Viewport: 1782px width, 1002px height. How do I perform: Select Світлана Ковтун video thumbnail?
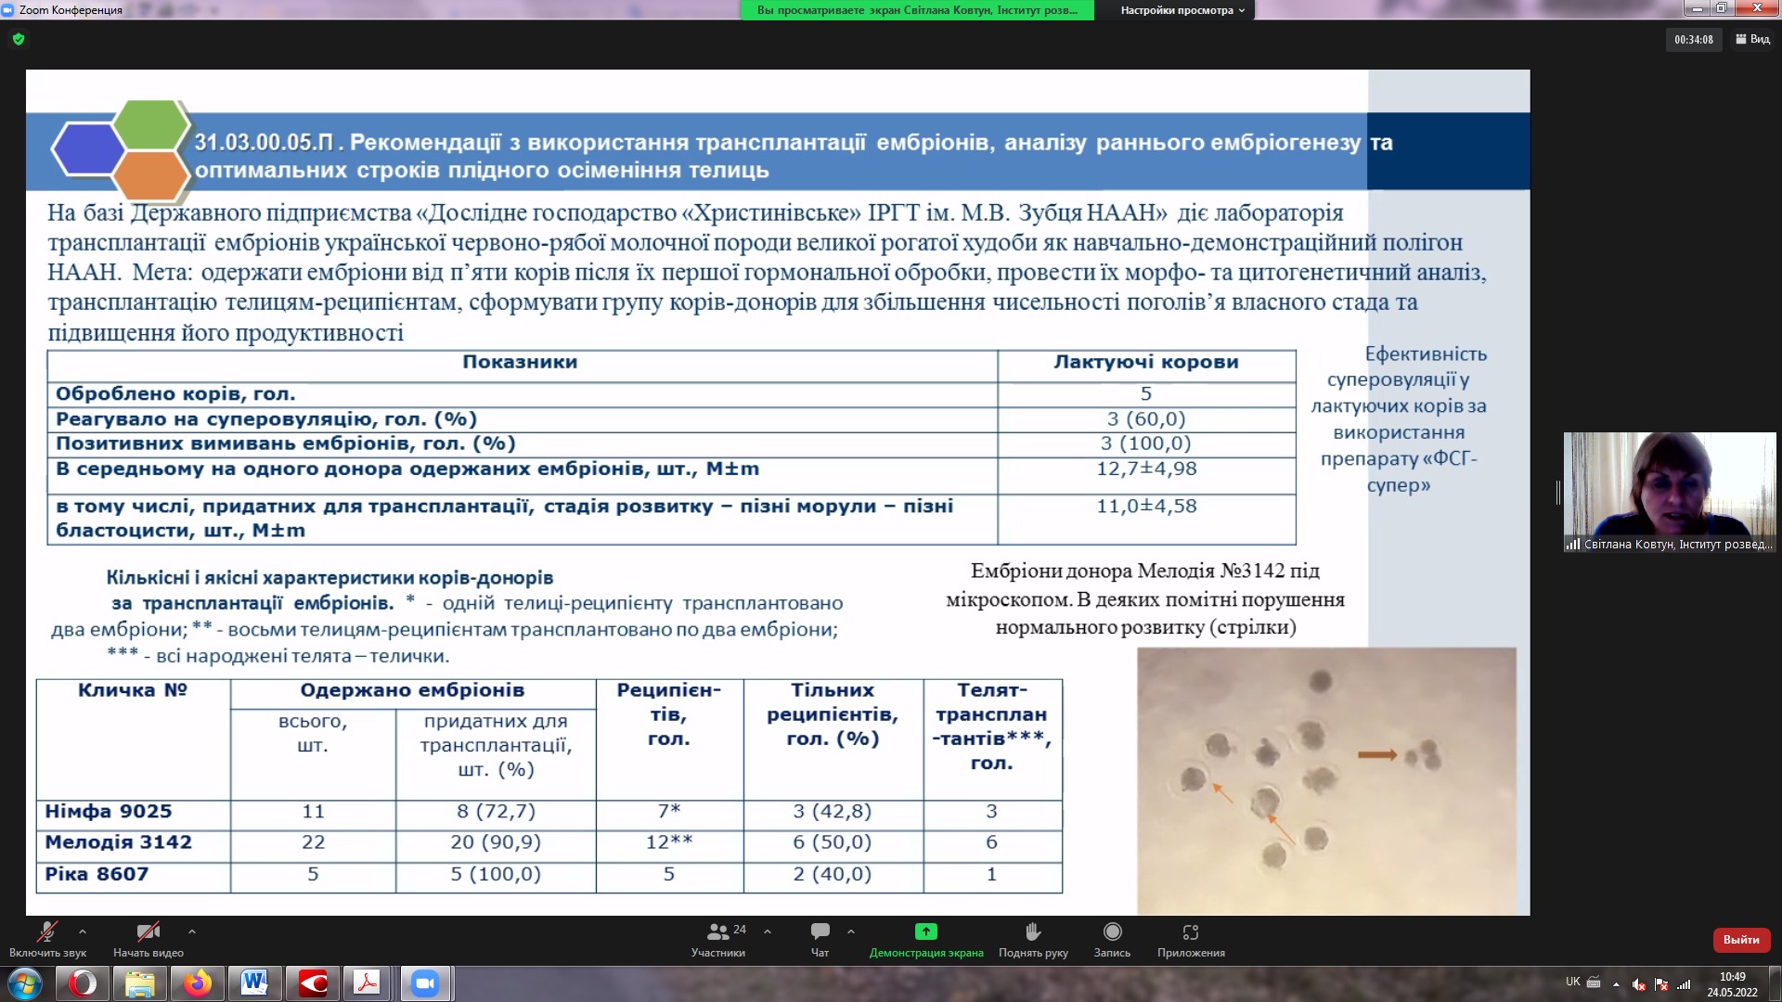click(x=1669, y=493)
